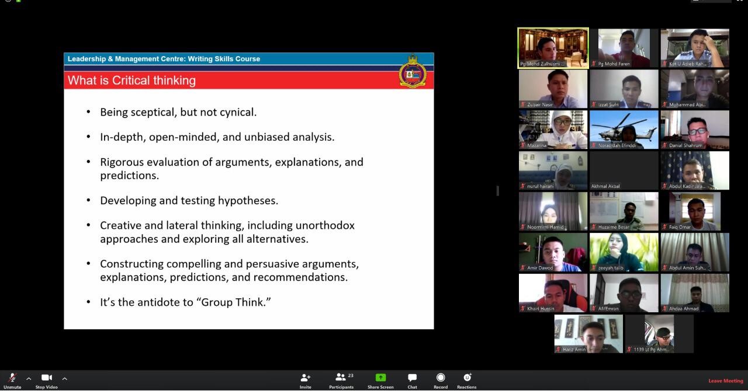Click muted mic icon on Noormimi Hamid tile
Image resolution: width=748 pixels, height=391 pixels.
click(x=523, y=227)
